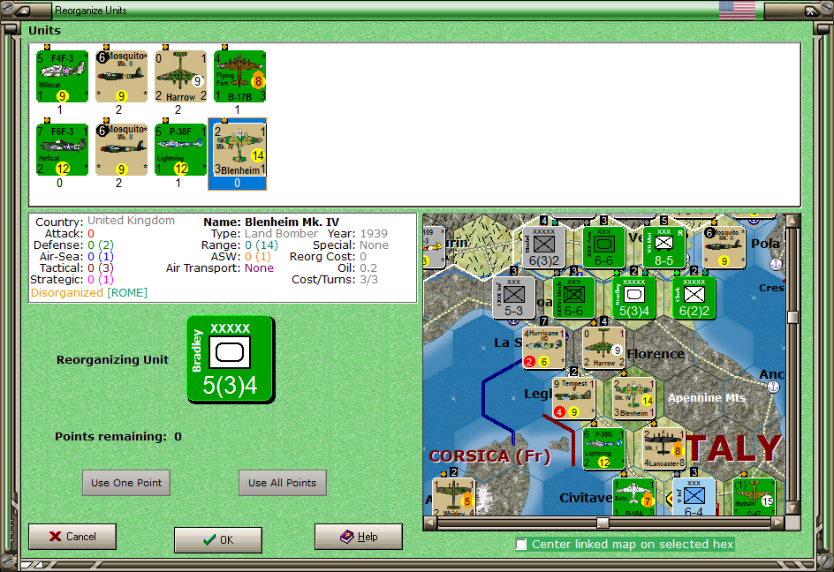Click the title bar system menu icon

point(23,10)
